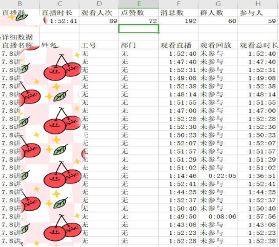Click the 观看回放 column header cell
This screenshot has height=247, width=279.
pos(218,45)
